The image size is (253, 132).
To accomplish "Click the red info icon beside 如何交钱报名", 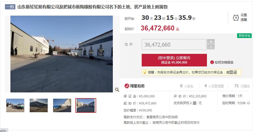I will 212,62.
